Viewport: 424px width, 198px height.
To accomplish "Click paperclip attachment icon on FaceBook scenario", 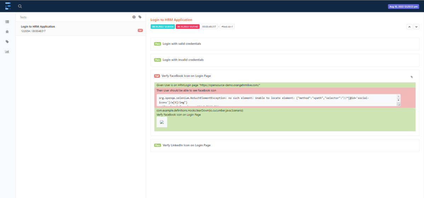I will point(412,77).
